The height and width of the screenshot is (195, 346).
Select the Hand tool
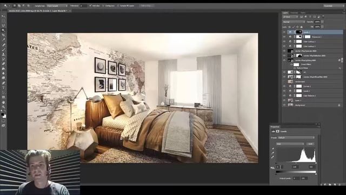tap(3, 102)
